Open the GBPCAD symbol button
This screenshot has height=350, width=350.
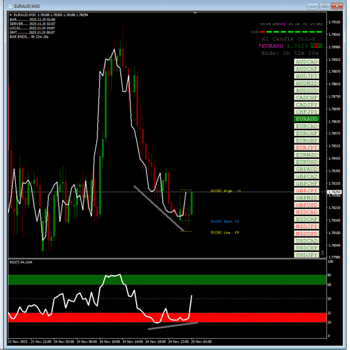(306, 176)
